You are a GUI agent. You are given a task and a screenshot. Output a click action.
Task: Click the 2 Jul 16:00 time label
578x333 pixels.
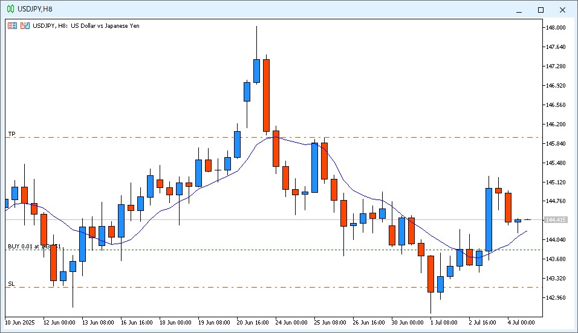tap(482, 323)
